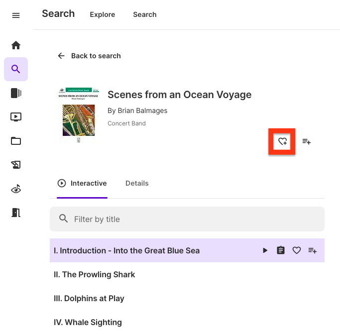340x334 pixels.
Task: Add the Ocean Voyage album to favorites
Action: coord(282,141)
